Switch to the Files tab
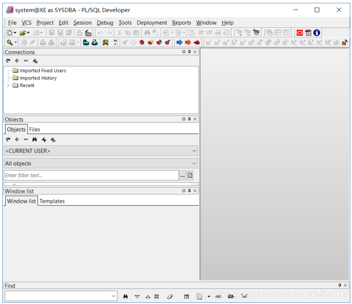352x304 pixels. [35, 130]
